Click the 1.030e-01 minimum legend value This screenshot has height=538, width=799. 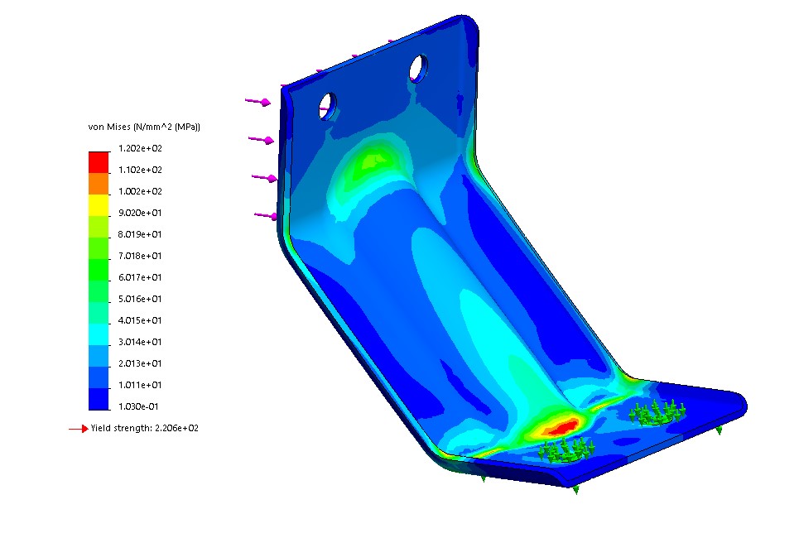(138, 406)
